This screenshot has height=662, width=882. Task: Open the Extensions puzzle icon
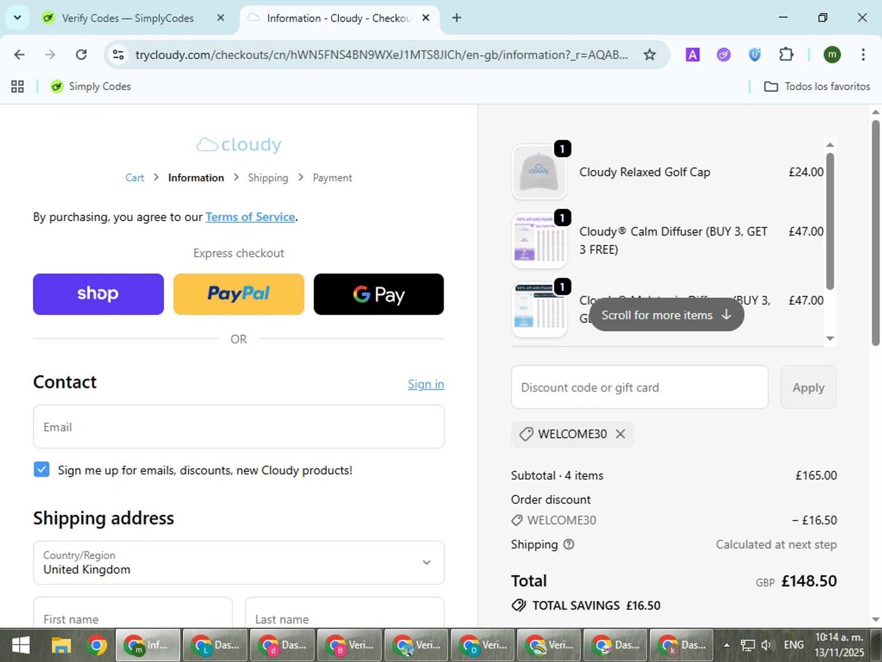tap(786, 55)
